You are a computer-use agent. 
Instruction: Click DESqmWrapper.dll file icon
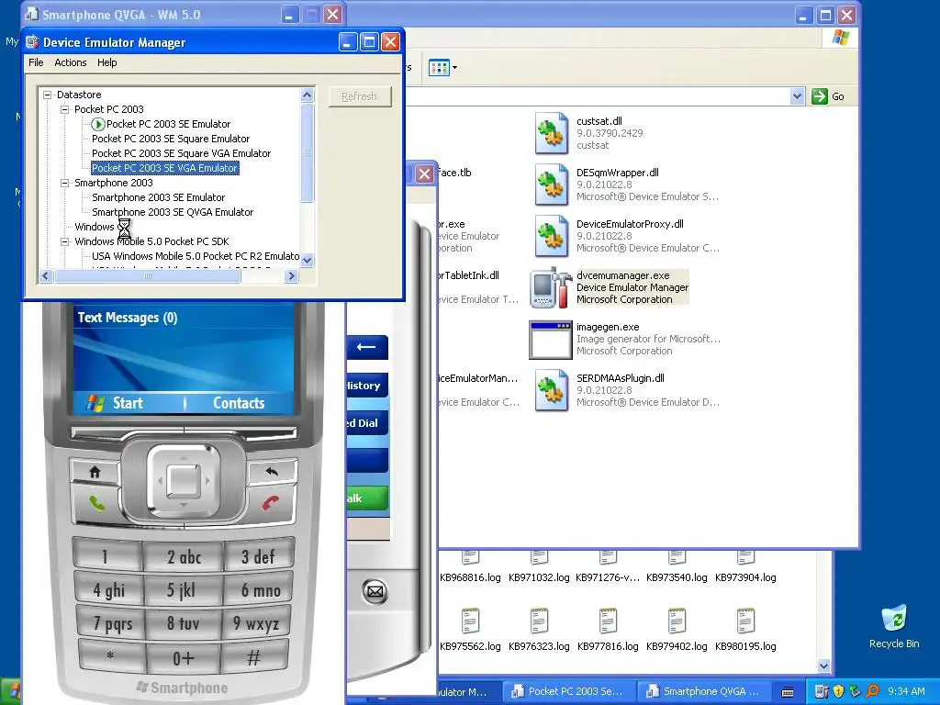click(551, 185)
